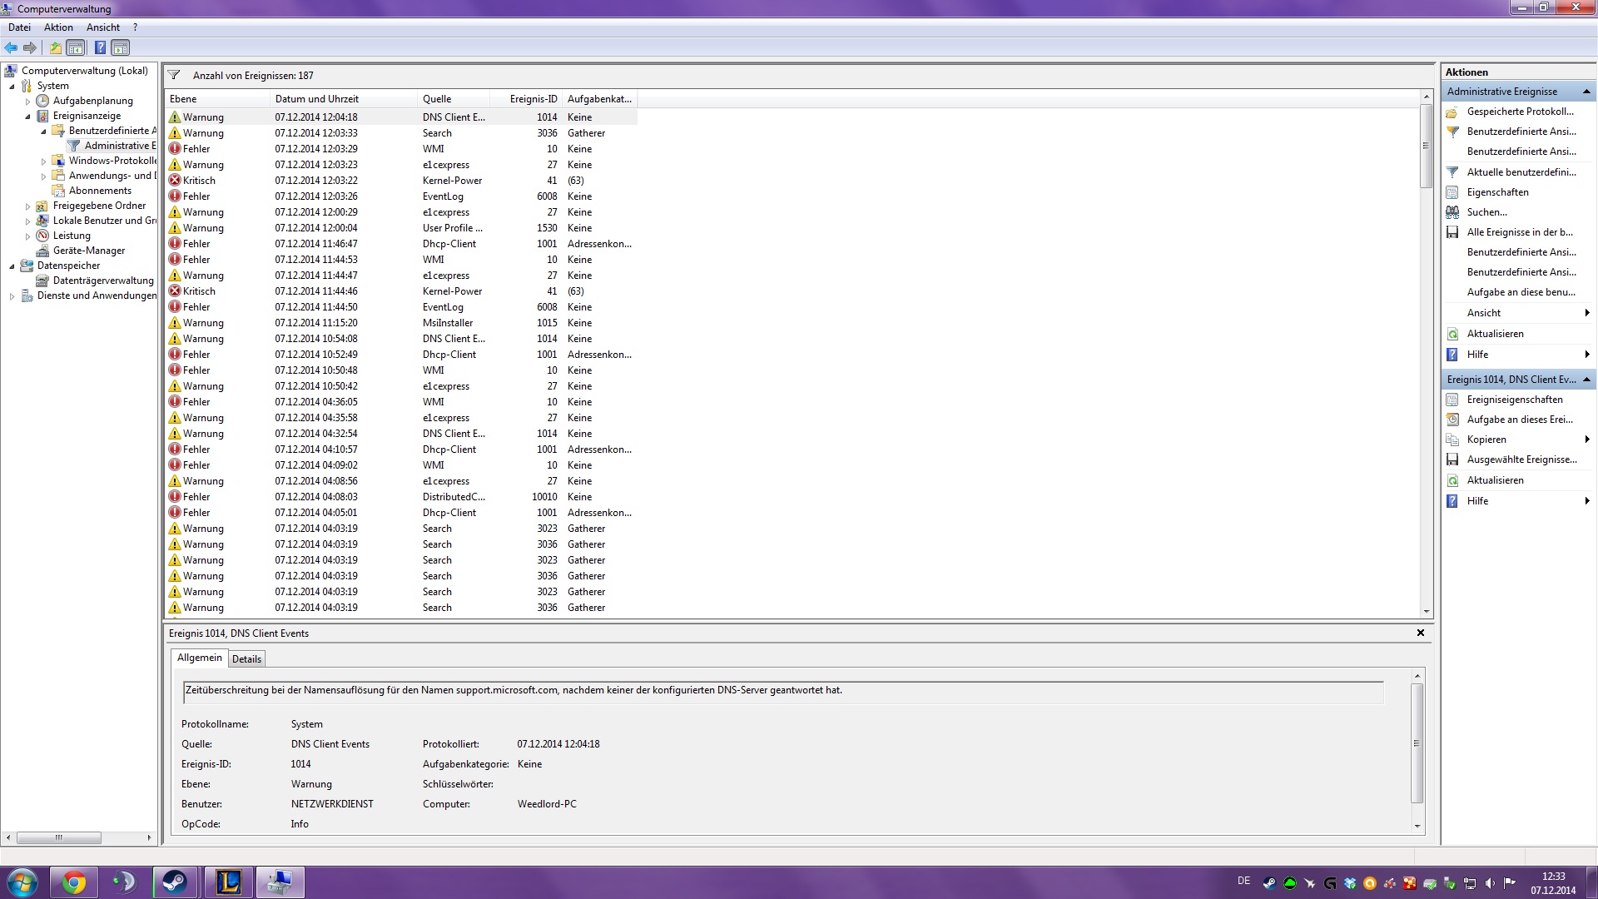Click the folder Up One Level icon
Viewport: 1598px width, 899px height.
(55, 47)
